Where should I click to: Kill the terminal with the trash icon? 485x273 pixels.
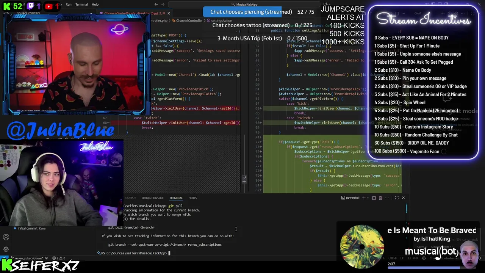380,198
